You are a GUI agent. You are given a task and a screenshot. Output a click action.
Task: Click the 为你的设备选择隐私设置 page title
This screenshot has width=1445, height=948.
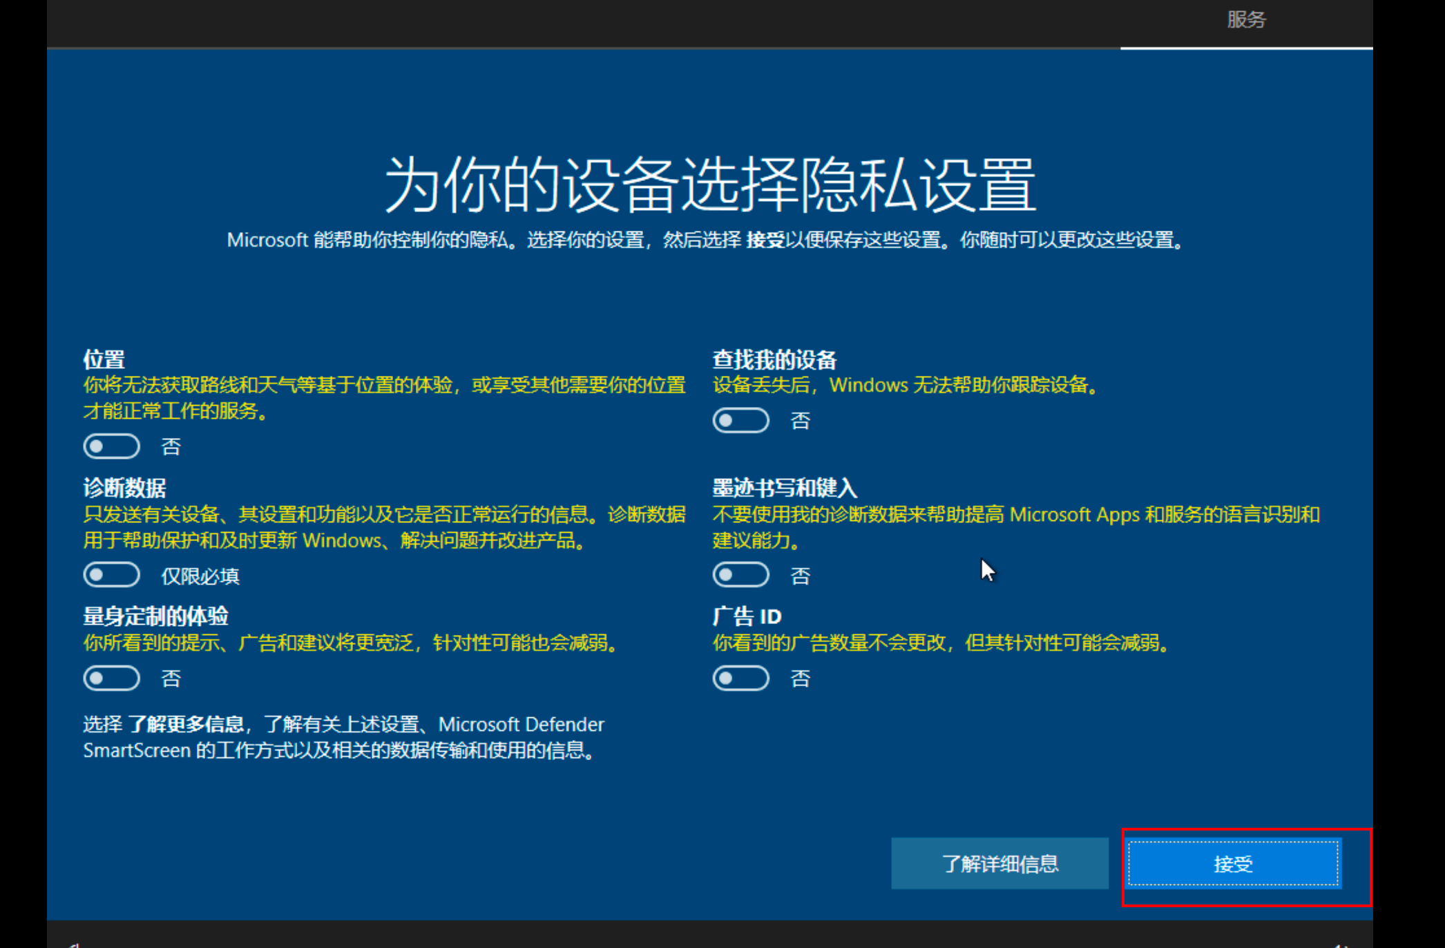point(709,185)
